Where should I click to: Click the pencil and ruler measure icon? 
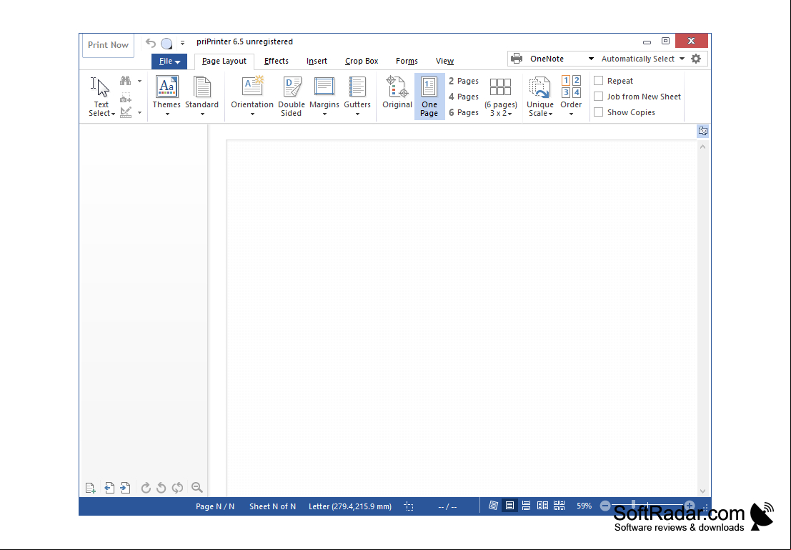click(125, 112)
